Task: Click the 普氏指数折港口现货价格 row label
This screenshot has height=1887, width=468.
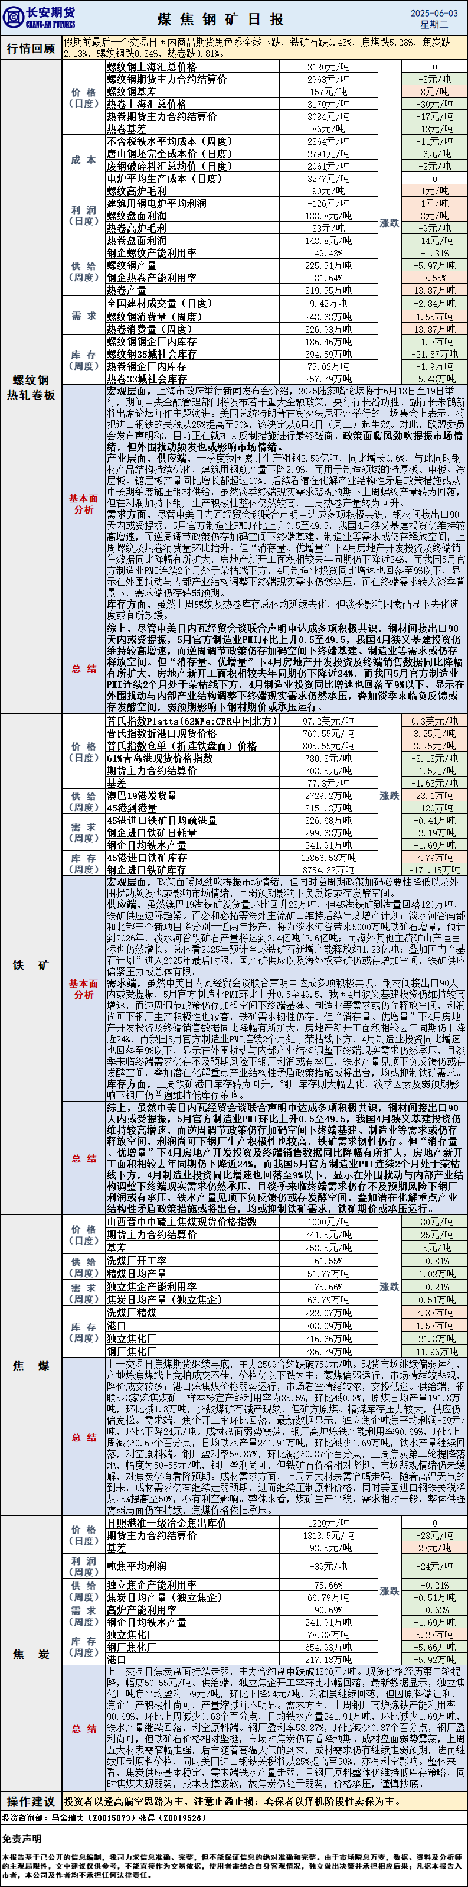Action: pos(161,733)
